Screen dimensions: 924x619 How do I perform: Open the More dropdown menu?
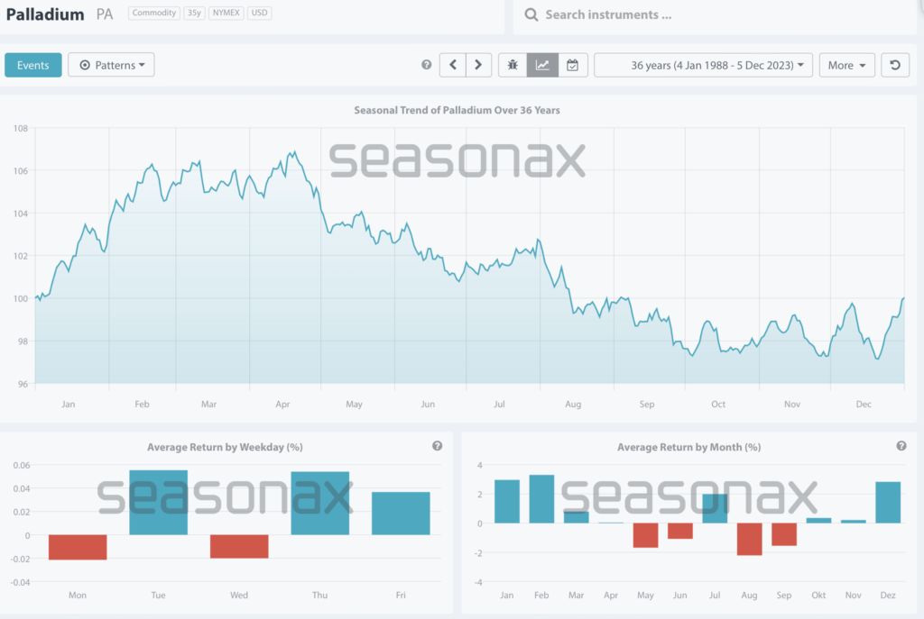pos(846,65)
